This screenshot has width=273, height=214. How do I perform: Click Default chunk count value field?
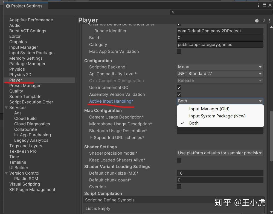[220, 180]
